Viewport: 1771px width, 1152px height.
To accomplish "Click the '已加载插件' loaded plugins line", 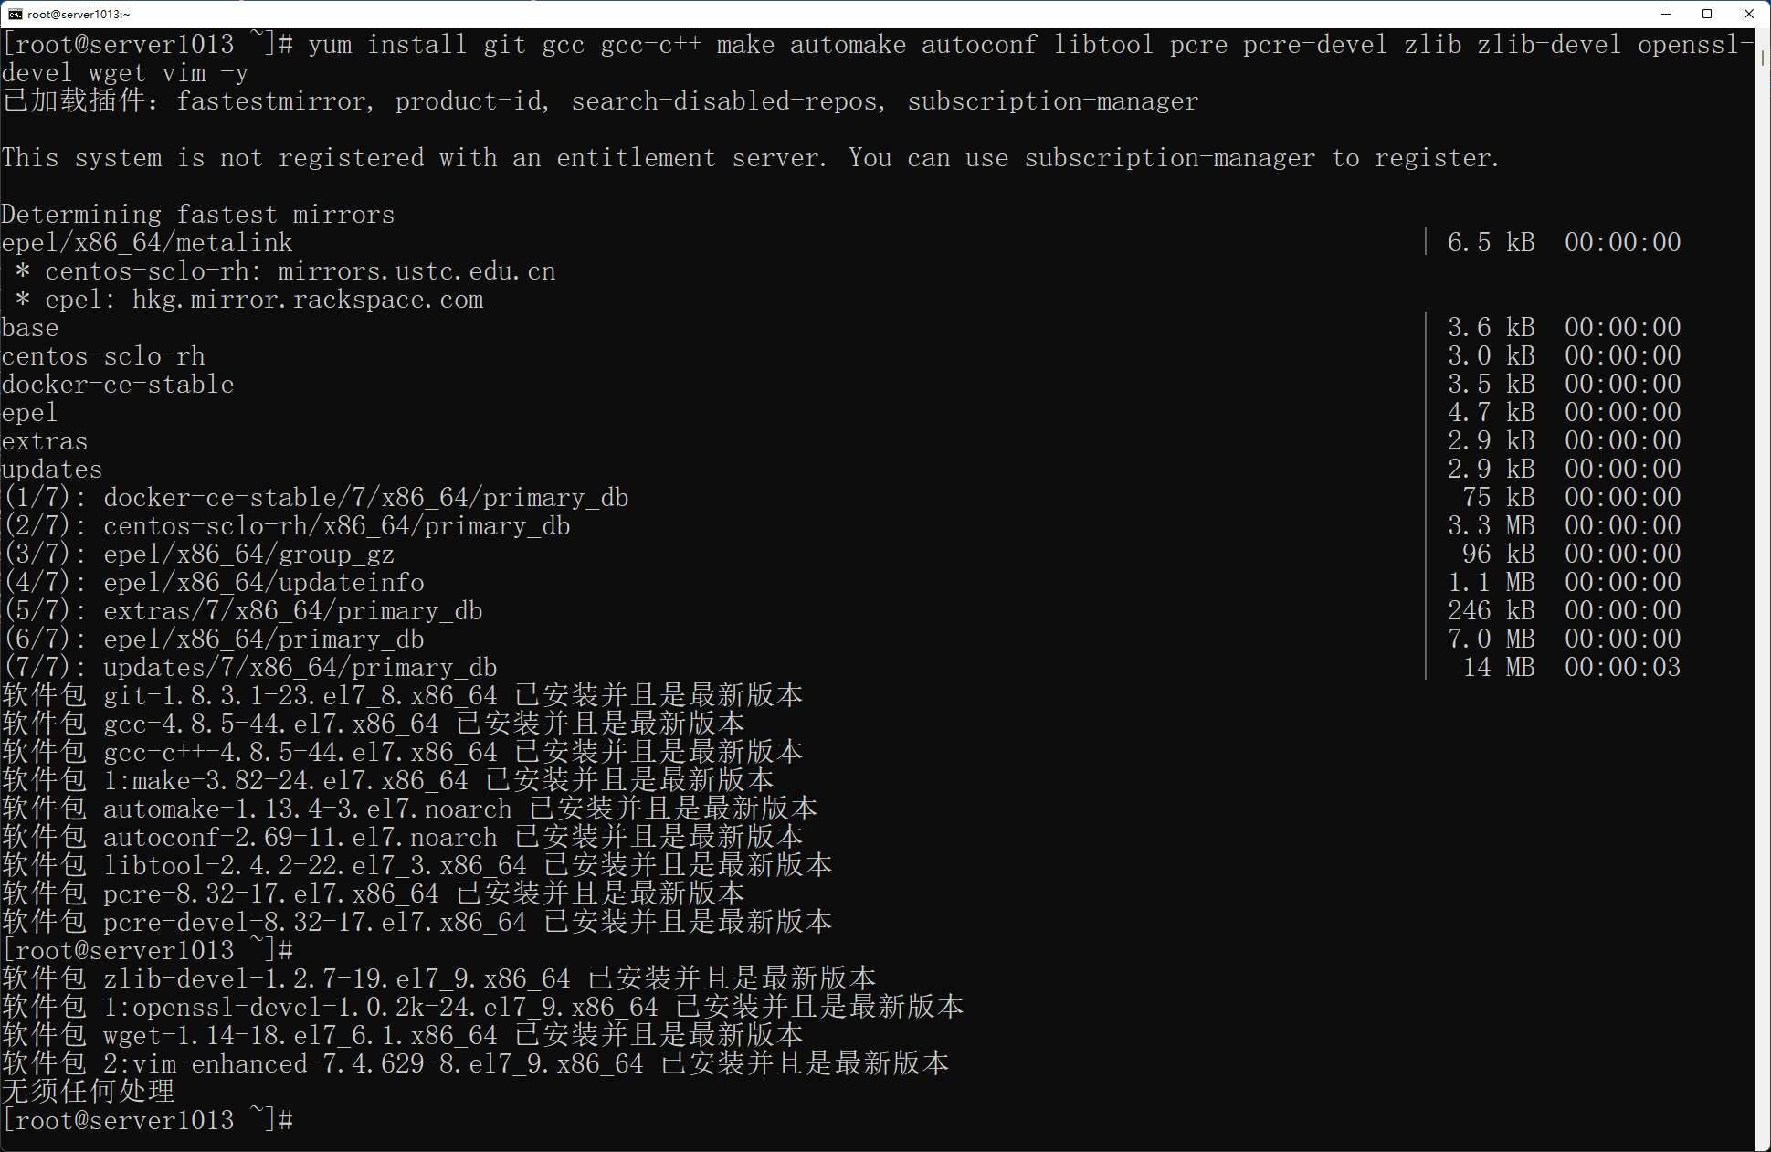I will click(600, 101).
